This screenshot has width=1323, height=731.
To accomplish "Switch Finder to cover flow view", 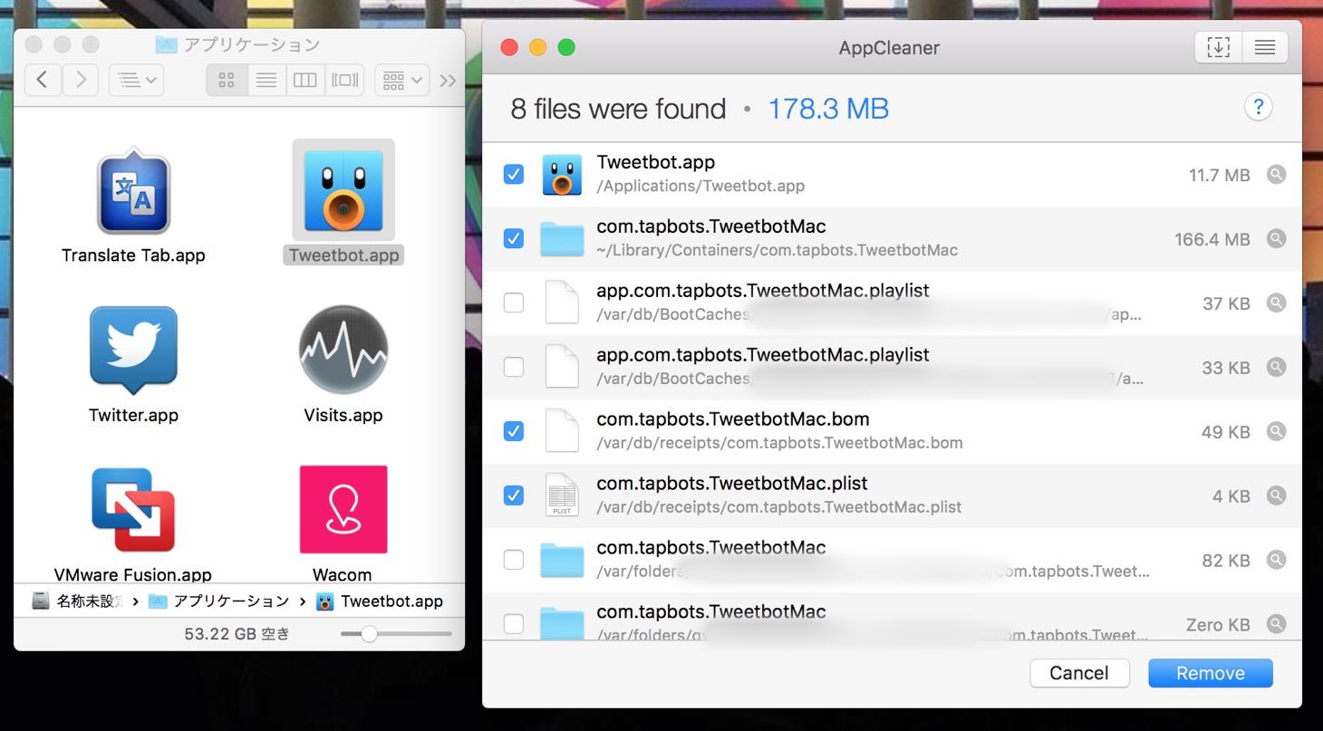I will pos(344,81).
